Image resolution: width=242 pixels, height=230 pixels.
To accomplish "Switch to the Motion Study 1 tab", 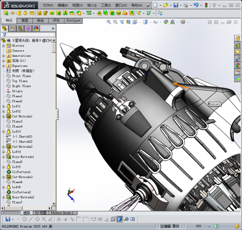I will pyautogui.click(x=62, y=213).
